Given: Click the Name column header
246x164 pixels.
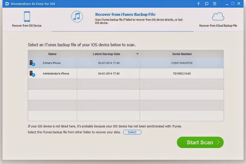Looking at the screenshot, I should 52,54.
